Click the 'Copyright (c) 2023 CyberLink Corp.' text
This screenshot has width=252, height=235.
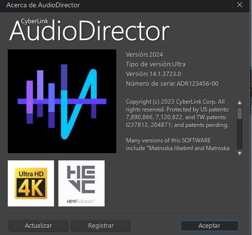click(x=171, y=102)
